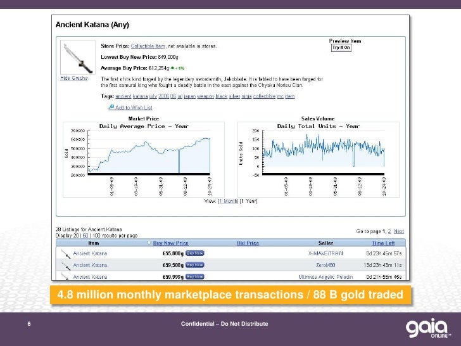Open the 'katana' tag link
The height and width of the screenshot is (346, 461).
point(140,96)
